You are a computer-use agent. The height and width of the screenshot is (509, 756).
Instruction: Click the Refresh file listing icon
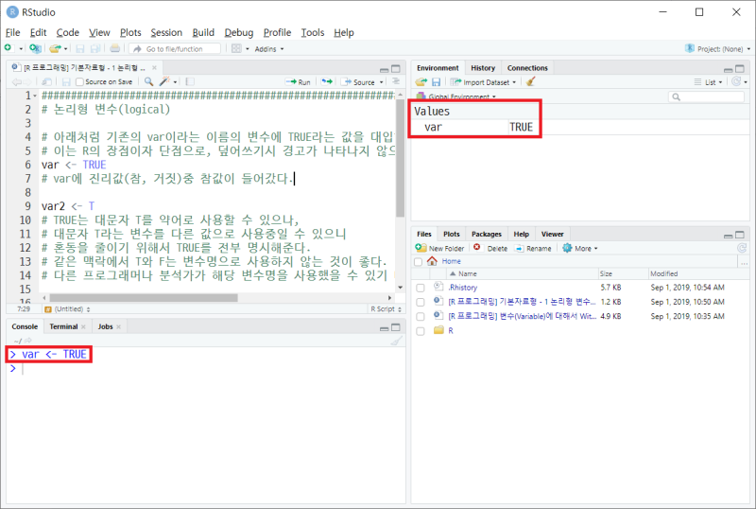pos(742,248)
